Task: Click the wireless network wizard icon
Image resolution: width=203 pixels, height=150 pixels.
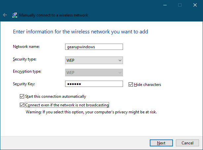Action: (x=15, y=15)
